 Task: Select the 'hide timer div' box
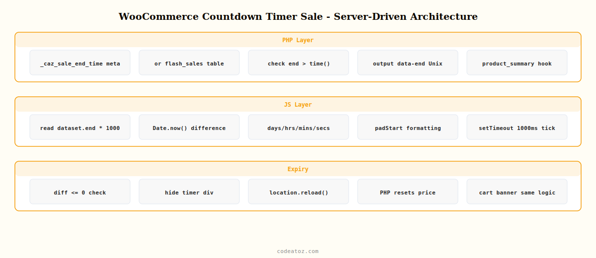(189, 192)
